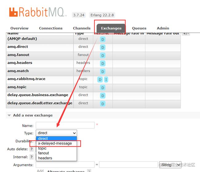Viewport: 200px width, 172px height.
Task: Click the D badge of amq.fanout
Action: [x=103, y=55]
